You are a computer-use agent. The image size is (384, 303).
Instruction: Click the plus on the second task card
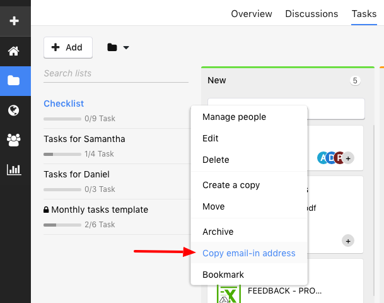point(348,241)
